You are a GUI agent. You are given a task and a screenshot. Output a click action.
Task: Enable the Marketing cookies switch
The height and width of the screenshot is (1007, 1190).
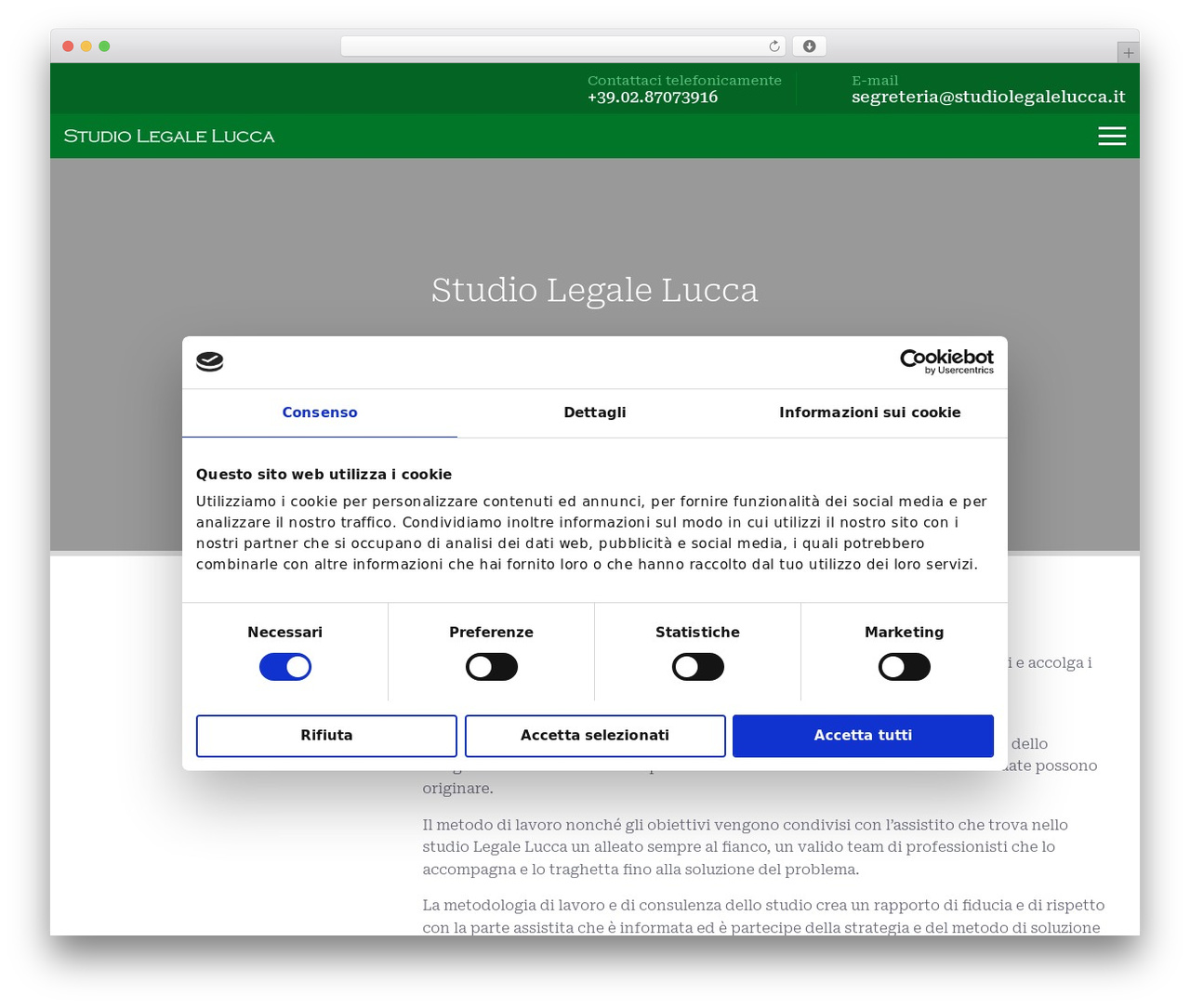point(905,667)
